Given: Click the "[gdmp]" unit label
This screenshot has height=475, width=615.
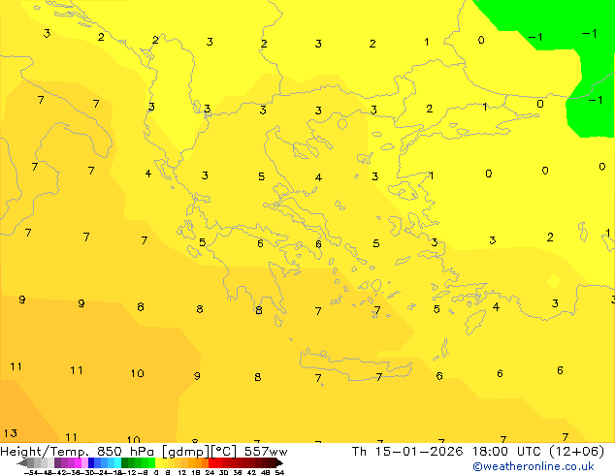Looking at the screenshot, I should 186,451.
